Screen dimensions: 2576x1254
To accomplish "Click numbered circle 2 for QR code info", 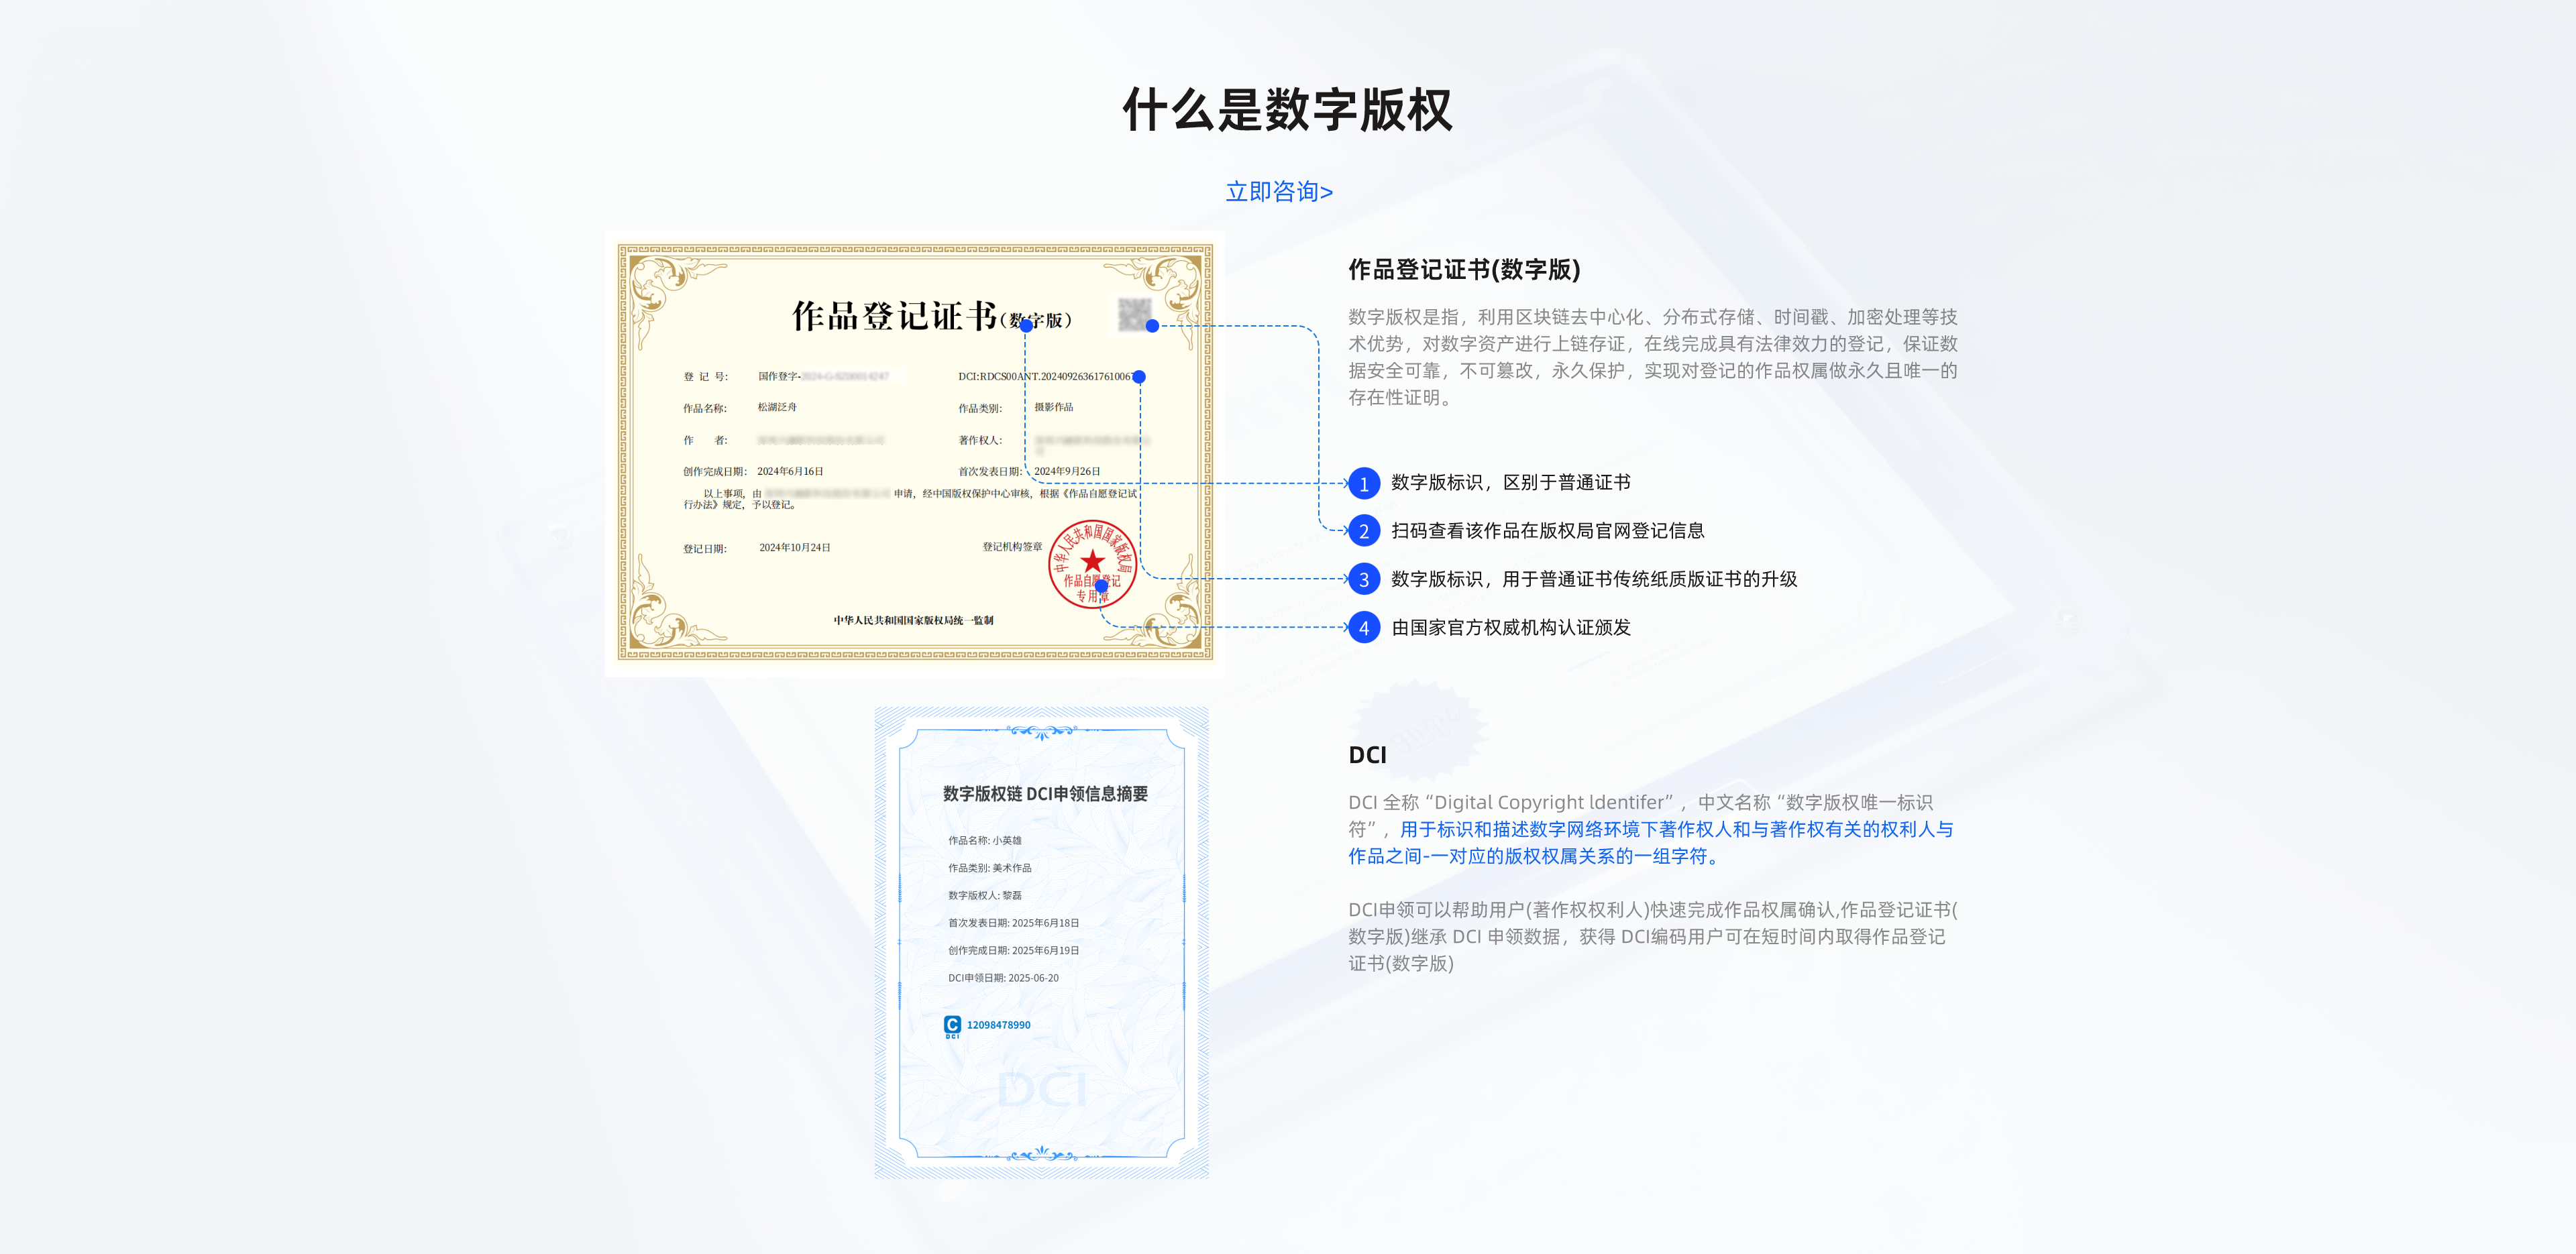I will (x=1363, y=532).
